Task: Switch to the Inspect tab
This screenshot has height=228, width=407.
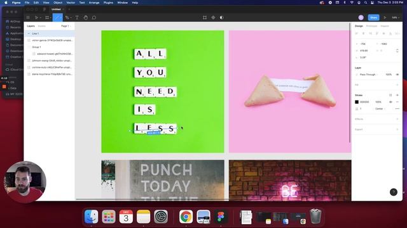Action: pyautogui.click(x=385, y=26)
